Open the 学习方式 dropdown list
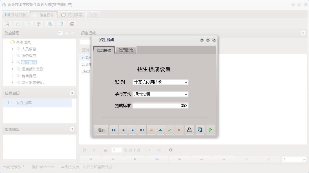The width and height of the screenshot is (309, 173). [186, 94]
